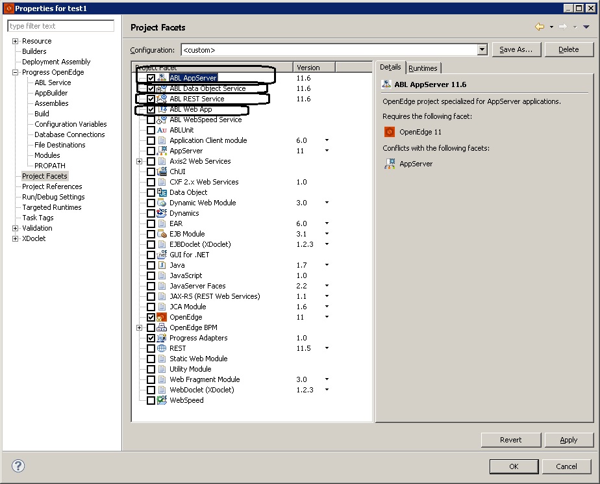
Task: Click the OpenEdge facet icon in list
Action: 162,316
